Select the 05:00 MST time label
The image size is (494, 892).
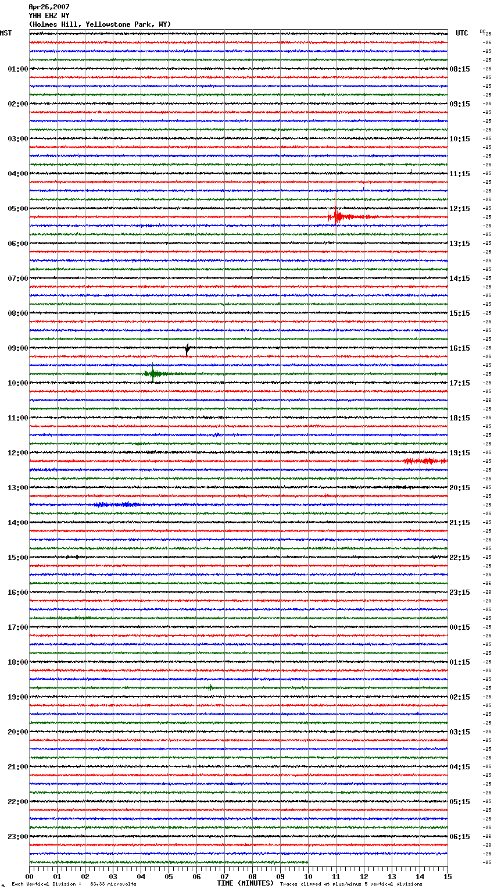pos(17,209)
